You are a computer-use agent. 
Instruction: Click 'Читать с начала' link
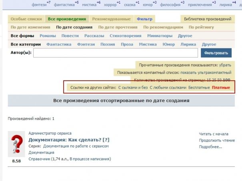[x=214, y=134]
